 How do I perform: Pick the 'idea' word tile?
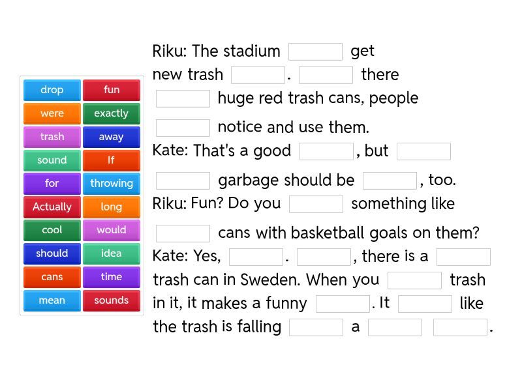coord(112,253)
